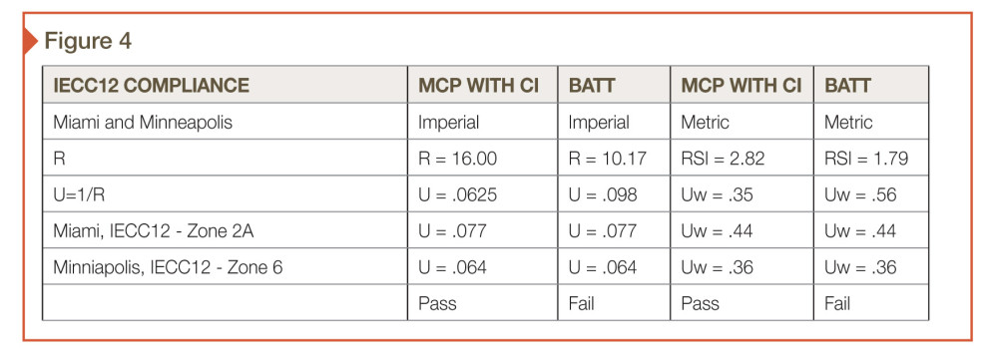Select the Uw = .56 cell
998x361 pixels.
pyautogui.click(x=870, y=193)
